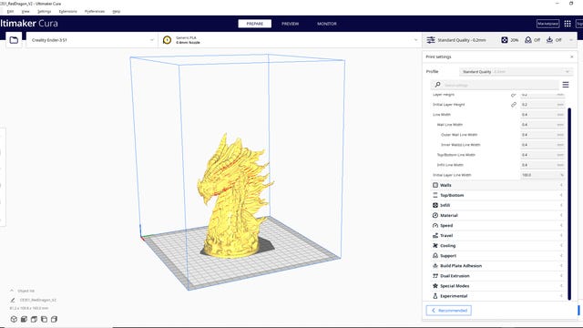Open the Generic PLA material configuration dropdown
The height and width of the screenshot is (328, 583).
(290, 40)
